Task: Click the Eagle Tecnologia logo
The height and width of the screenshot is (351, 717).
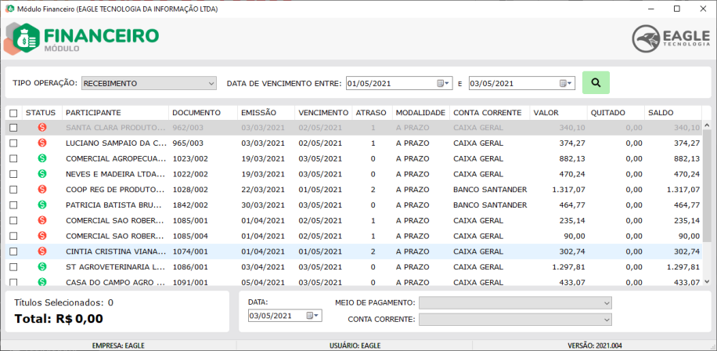Action: pos(672,37)
